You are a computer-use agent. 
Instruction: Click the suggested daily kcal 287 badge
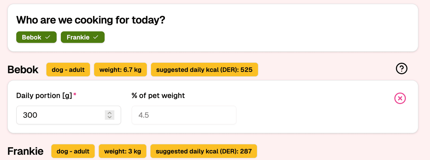204,151
